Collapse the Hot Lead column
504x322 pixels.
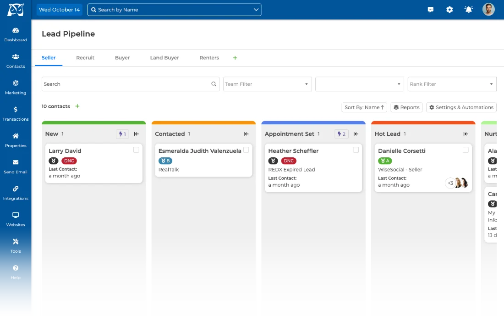pyautogui.click(x=466, y=134)
